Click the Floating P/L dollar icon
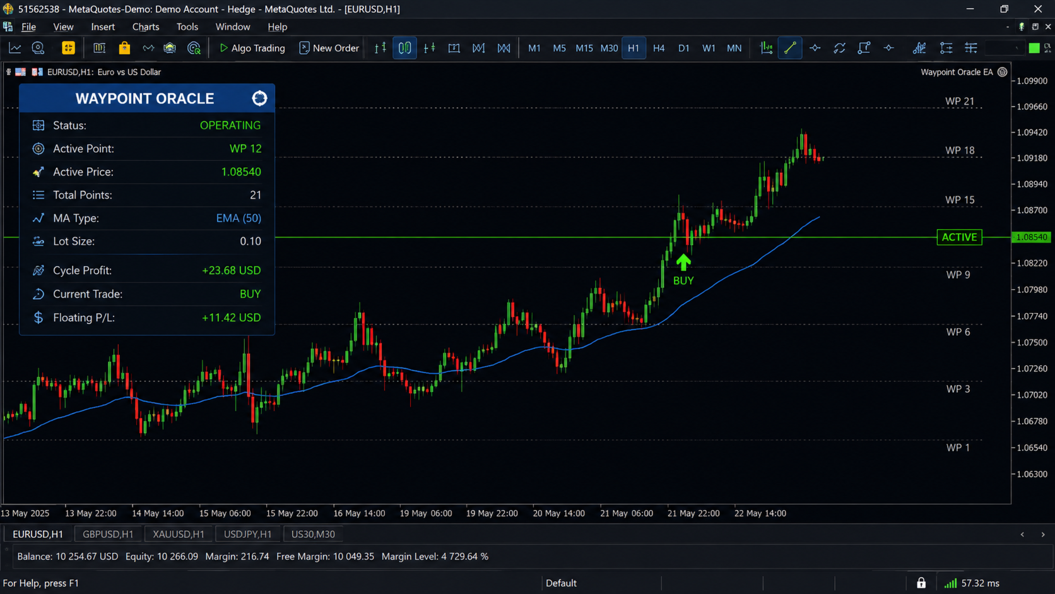Viewport: 1055px width, 594px height. [38, 318]
